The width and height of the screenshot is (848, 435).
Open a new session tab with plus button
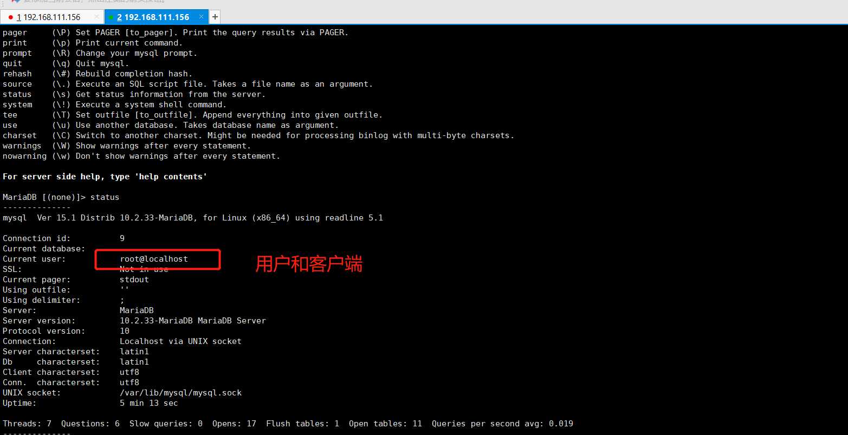[x=215, y=17]
